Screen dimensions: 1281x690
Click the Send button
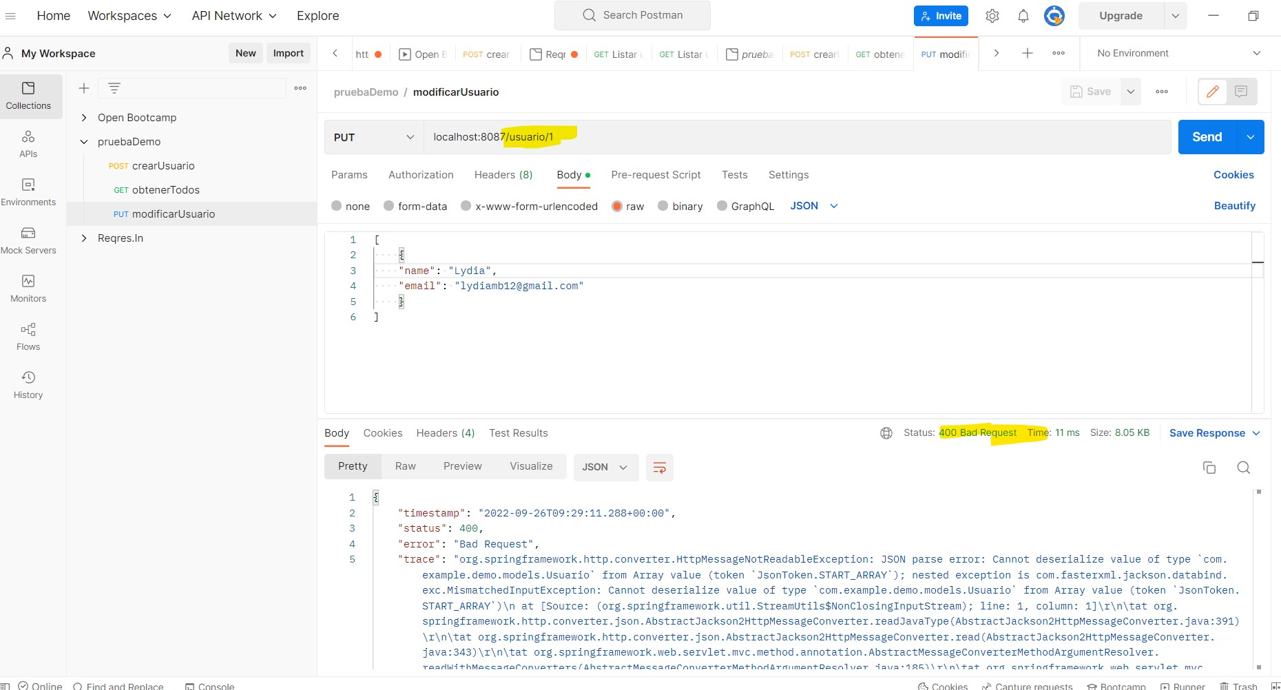click(1207, 137)
